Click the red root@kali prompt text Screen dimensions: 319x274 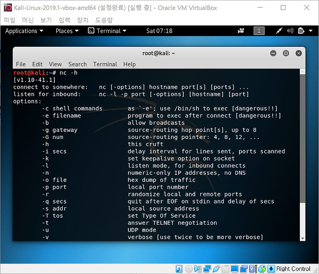(29, 73)
